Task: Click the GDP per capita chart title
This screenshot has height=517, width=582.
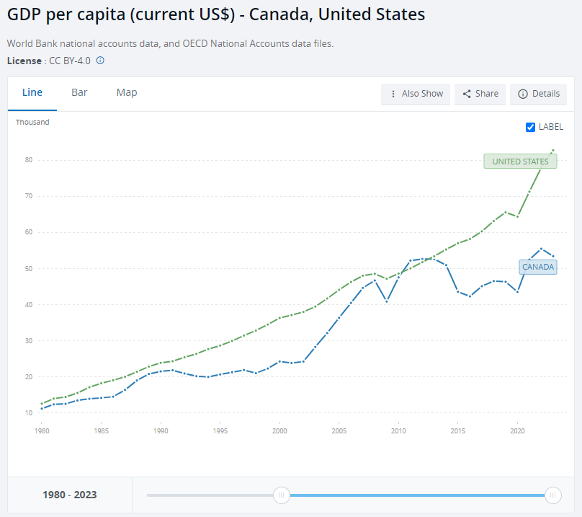Action: click(215, 14)
